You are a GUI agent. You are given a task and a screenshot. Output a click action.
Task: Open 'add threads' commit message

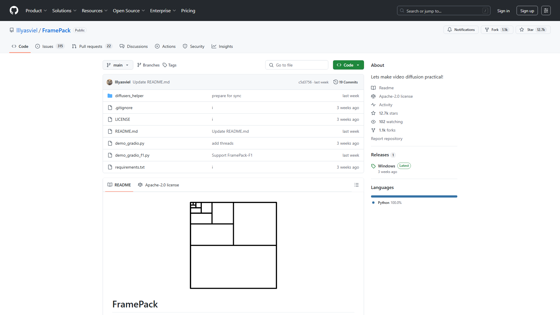point(223,143)
